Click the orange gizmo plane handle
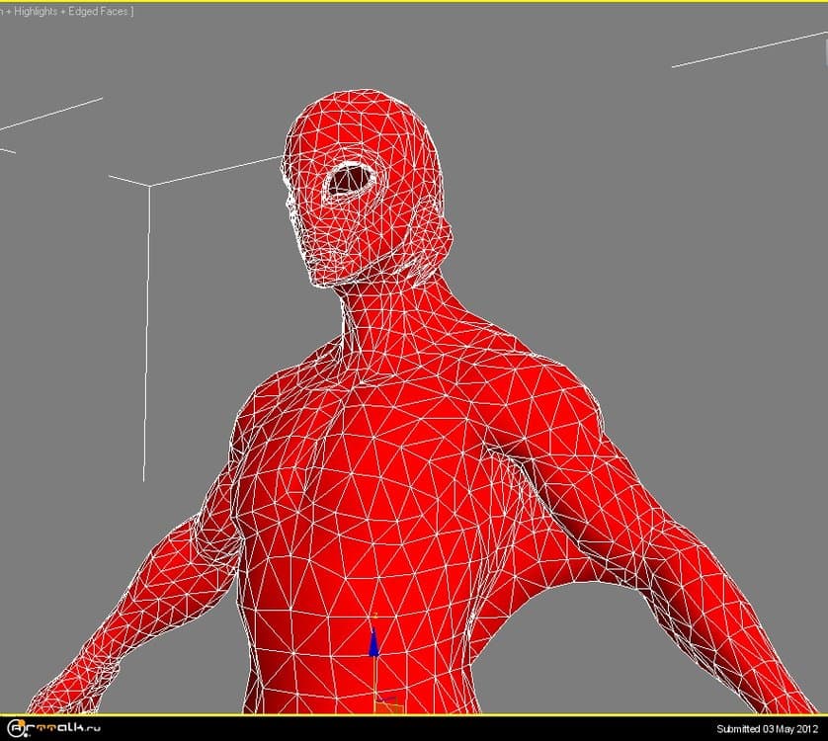Viewport: 828px width, 741px height. tap(389, 706)
